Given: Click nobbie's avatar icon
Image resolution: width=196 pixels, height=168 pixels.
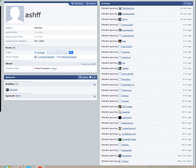Looking at the screenshot, I should [x=120, y=68].
